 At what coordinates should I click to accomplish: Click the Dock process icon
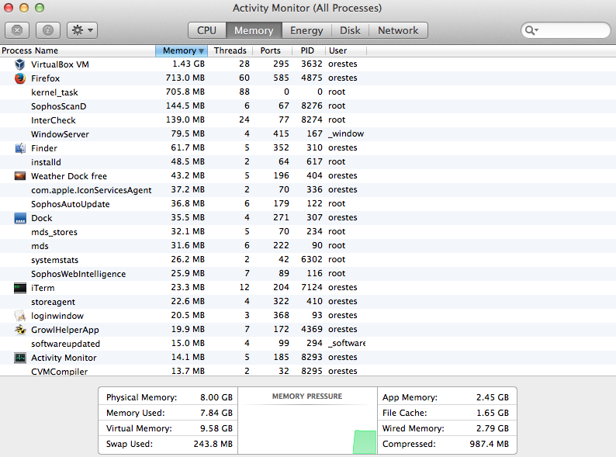coord(20,218)
